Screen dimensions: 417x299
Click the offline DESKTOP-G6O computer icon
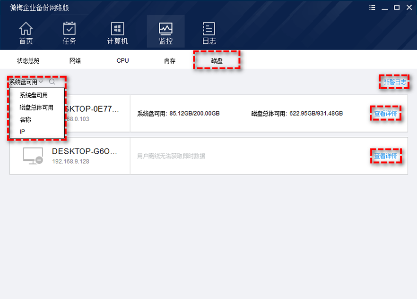point(33,156)
